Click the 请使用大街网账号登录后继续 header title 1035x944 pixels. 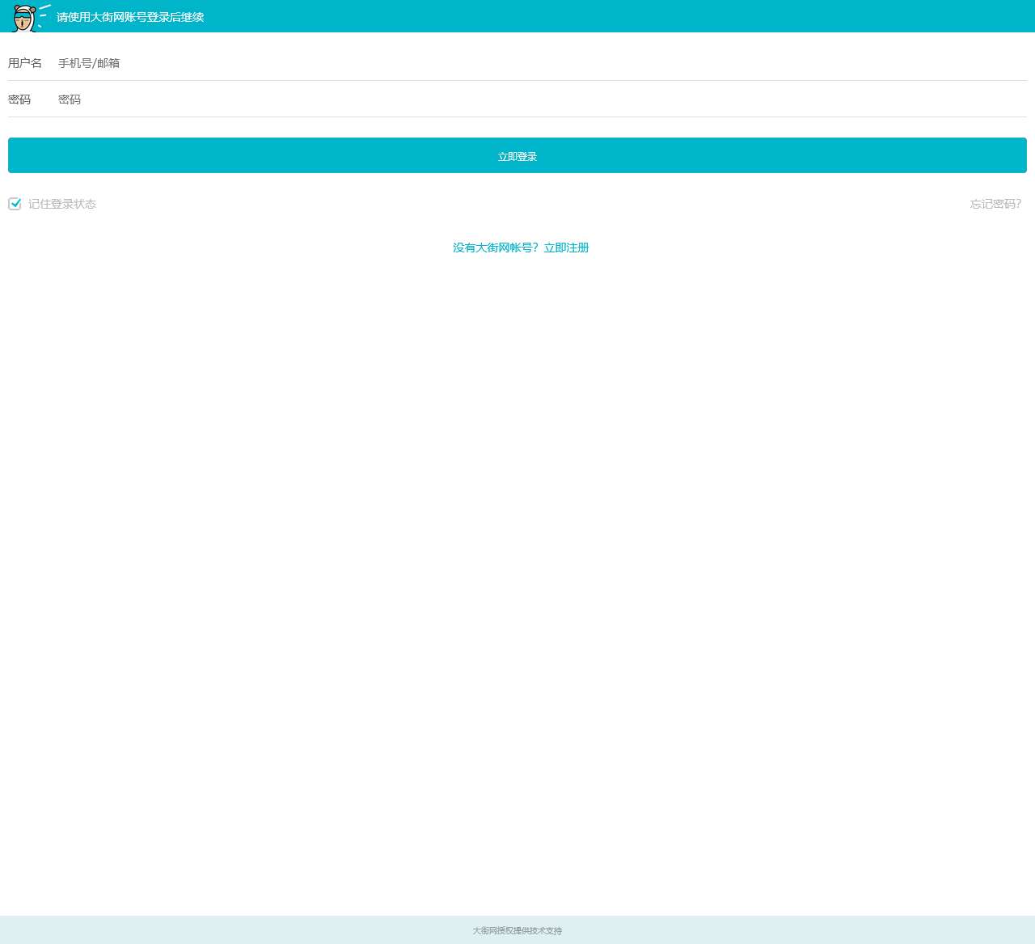tap(130, 17)
